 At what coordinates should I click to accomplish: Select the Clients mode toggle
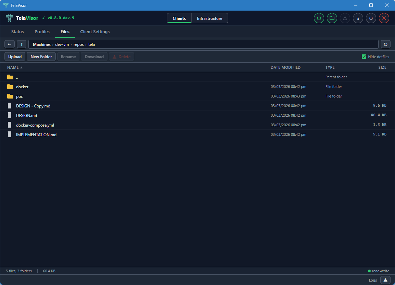tap(179, 18)
